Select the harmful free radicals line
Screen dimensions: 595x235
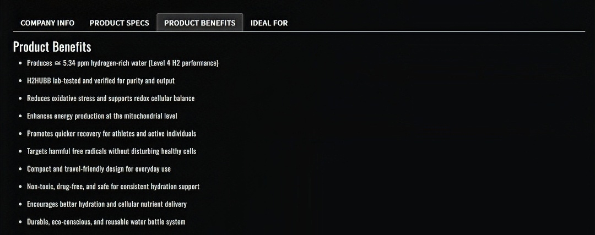[111, 151]
